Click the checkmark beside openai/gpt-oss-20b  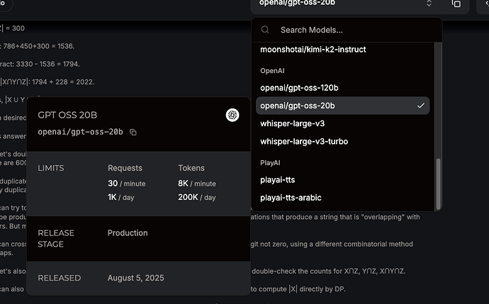click(421, 106)
